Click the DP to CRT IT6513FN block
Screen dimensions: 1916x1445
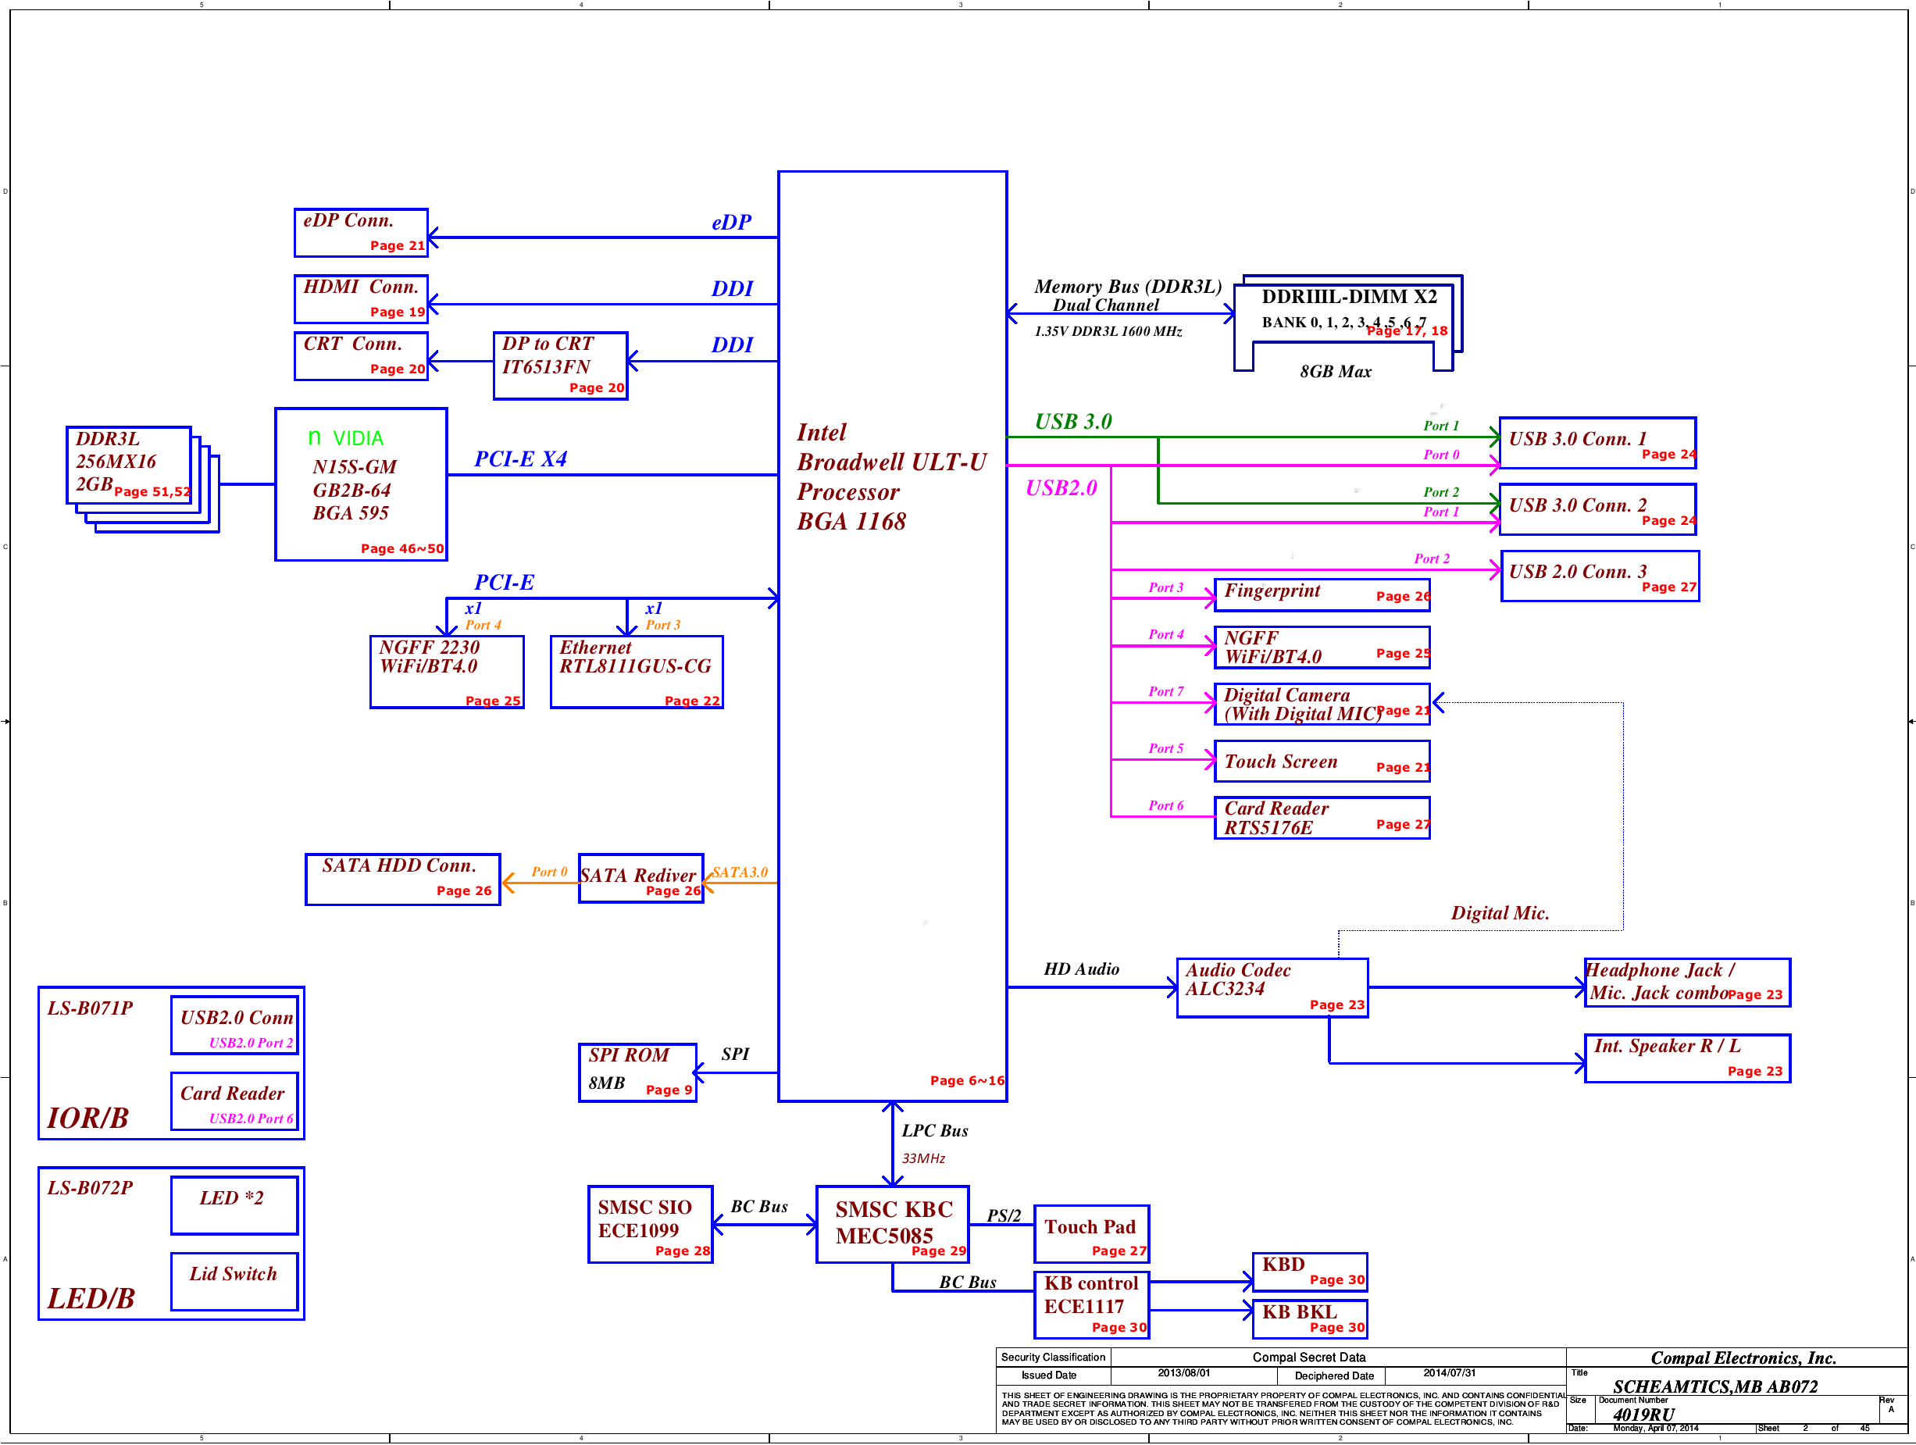(x=559, y=366)
